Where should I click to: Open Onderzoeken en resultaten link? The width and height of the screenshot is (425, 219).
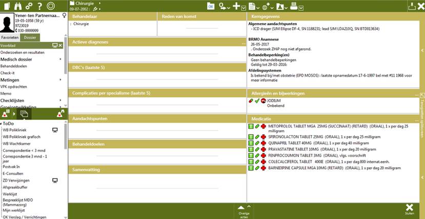tap(22, 52)
